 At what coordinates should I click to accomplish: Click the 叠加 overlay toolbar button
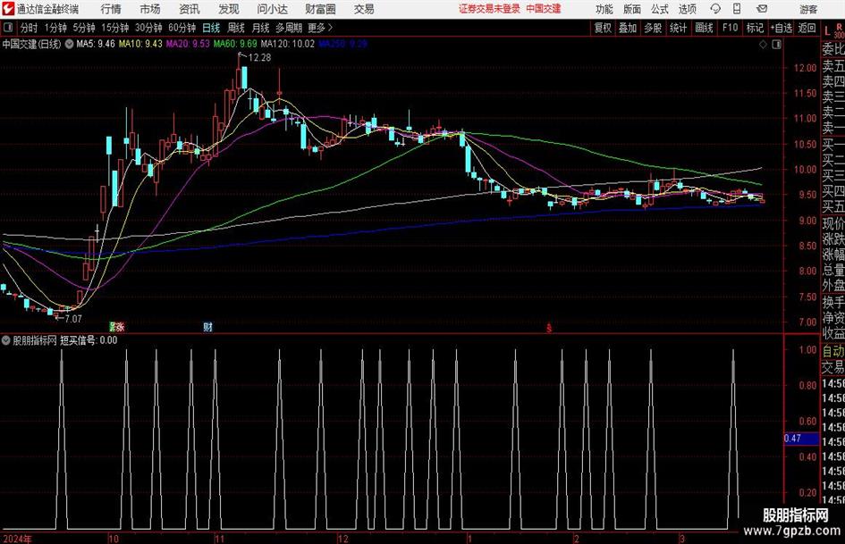point(628,28)
